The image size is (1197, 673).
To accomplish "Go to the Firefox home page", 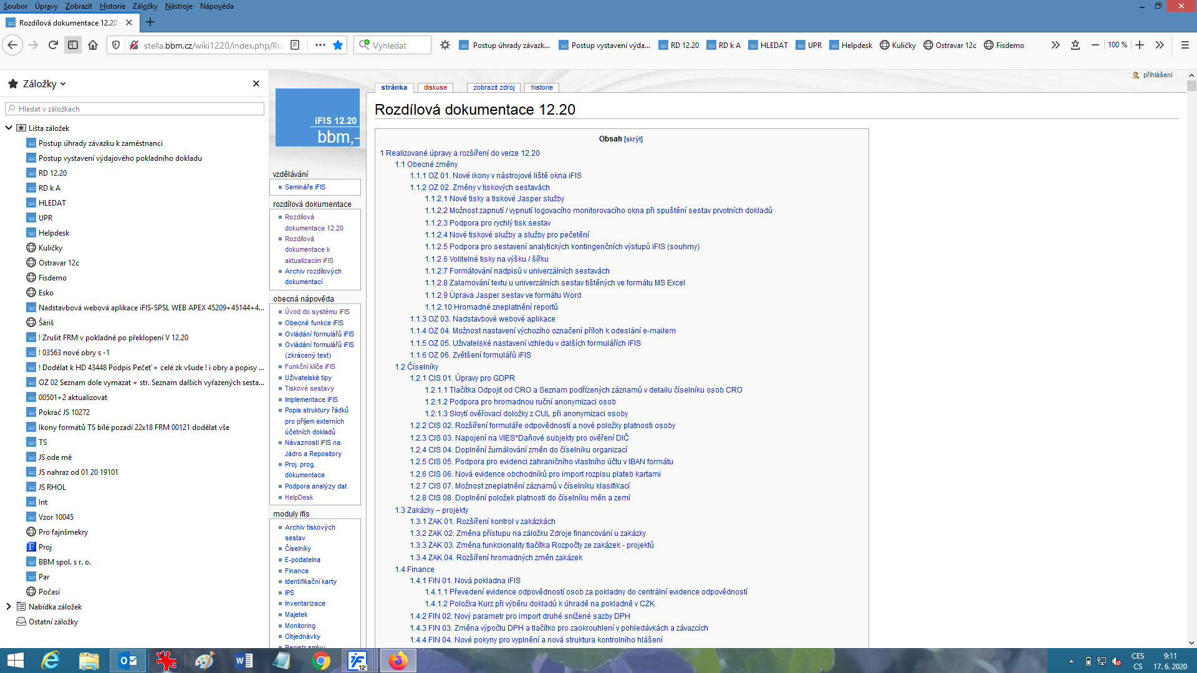I will click(93, 45).
